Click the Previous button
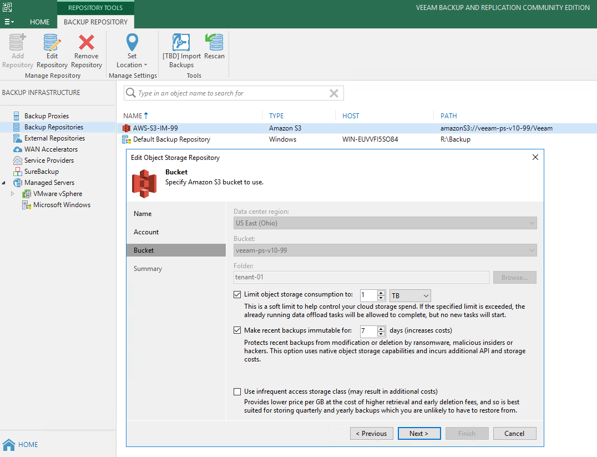The height and width of the screenshot is (457, 597). tap(372, 433)
